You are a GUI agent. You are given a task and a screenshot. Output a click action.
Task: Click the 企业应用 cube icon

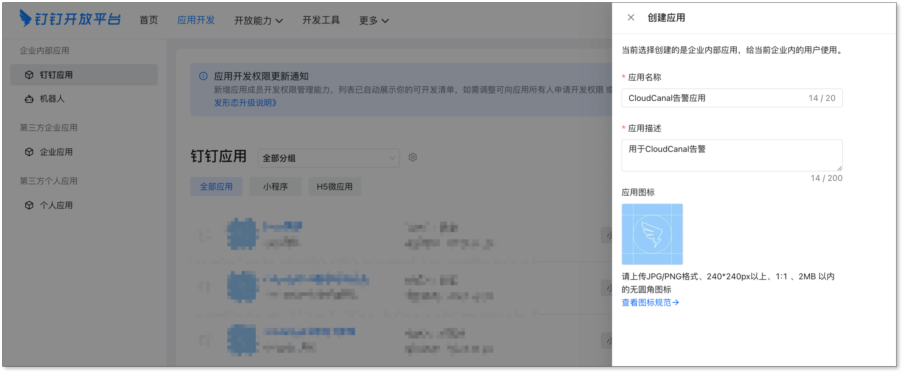(x=29, y=152)
